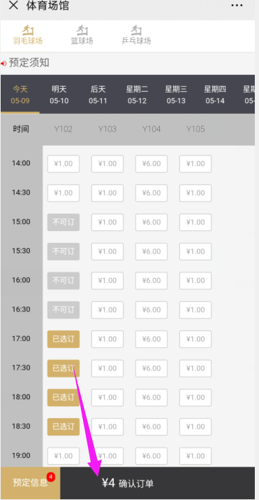This screenshot has width=259, height=500.
Task: Deselect the 18:30 已选订 slot for Y102
Action: click(x=64, y=426)
